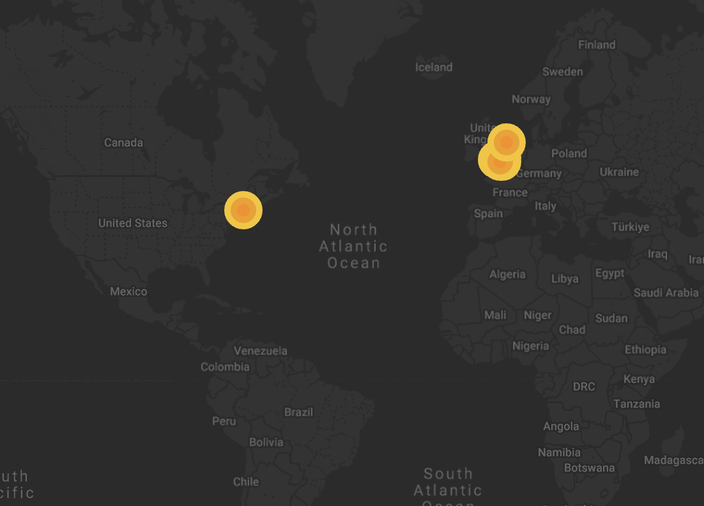Click the Finland label on the map

click(x=597, y=45)
